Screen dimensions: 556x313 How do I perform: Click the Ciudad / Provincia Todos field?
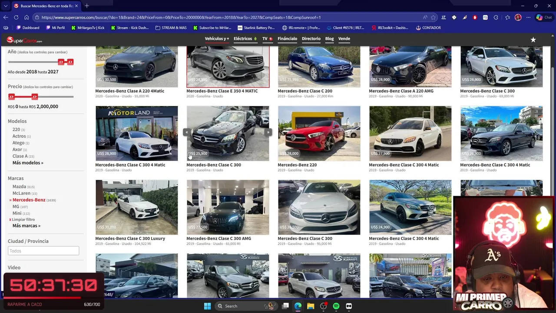(x=43, y=251)
